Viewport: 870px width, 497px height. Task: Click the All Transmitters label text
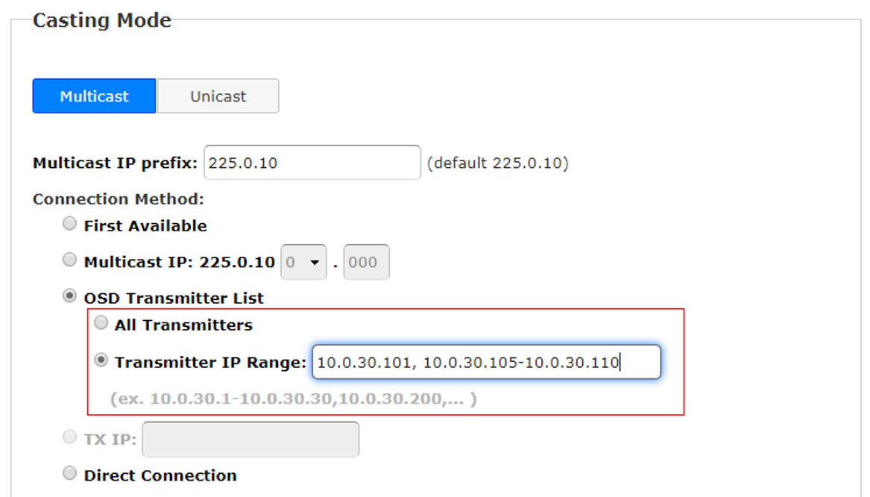click(183, 325)
